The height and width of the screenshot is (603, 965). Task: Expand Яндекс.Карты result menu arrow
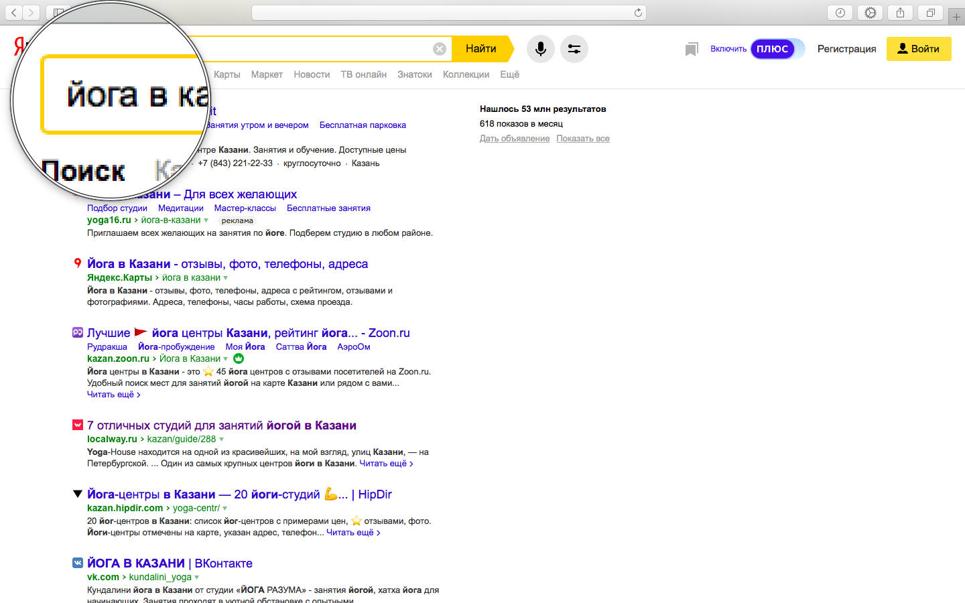(226, 278)
